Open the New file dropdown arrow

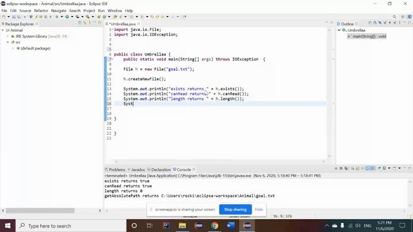tap(8, 17)
